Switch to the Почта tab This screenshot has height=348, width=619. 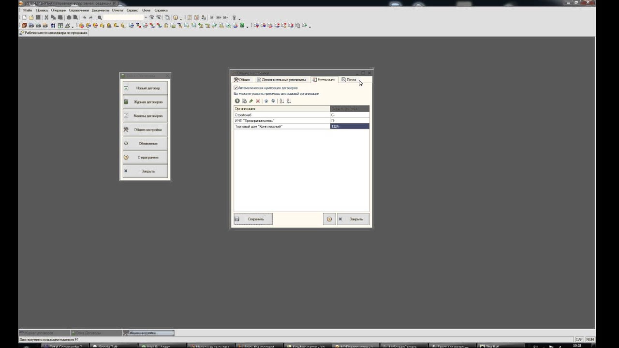point(349,80)
